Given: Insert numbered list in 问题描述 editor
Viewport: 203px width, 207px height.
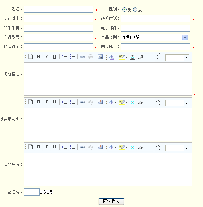Looking at the screenshot, I should [65, 57].
